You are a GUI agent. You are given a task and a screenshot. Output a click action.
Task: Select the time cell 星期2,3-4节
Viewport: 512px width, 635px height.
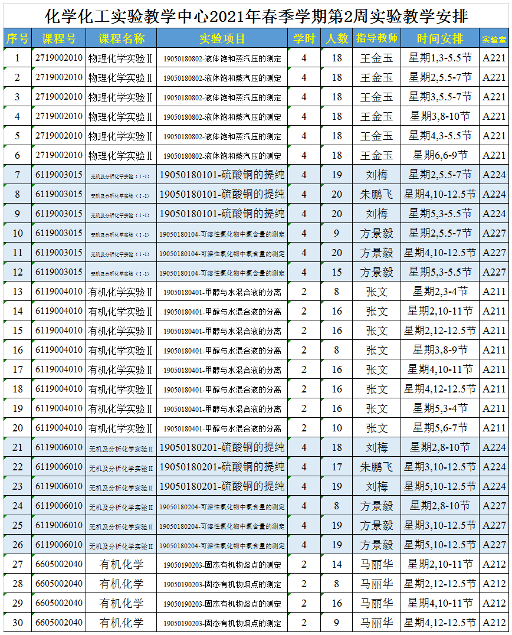click(x=440, y=292)
